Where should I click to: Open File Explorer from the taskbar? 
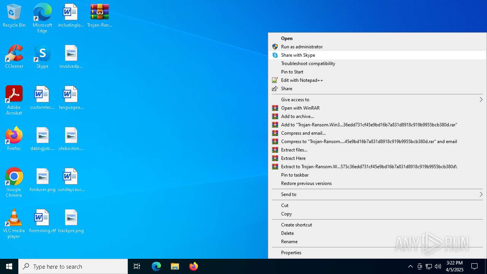[x=175, y=266]
